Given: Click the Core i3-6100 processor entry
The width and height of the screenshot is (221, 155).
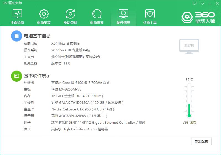Looking at the screenshot, I should click(80, 82).
